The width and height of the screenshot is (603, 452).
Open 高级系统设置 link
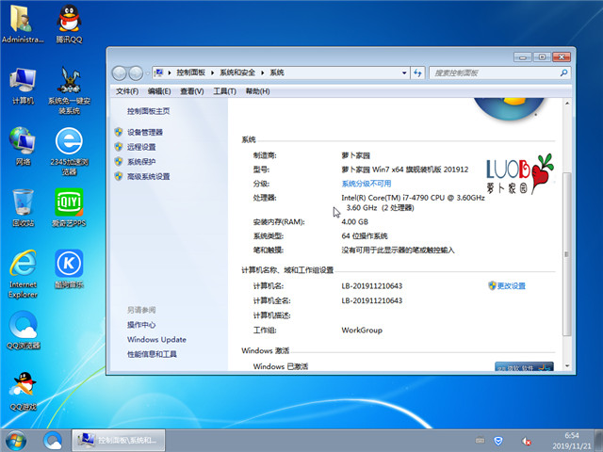pos(149,176)
